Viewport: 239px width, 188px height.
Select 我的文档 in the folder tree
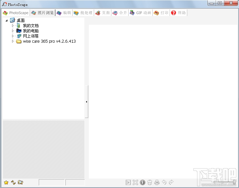31,26
